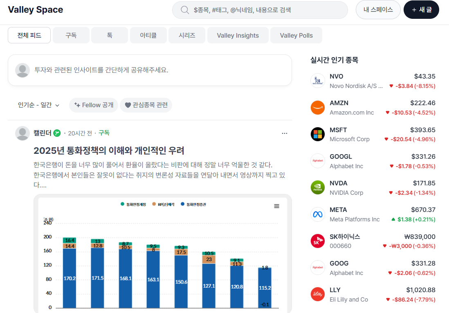Viewport: 449px width, 313px height.
Task: Switch to the Valley Insights tab
Action: 238,36
